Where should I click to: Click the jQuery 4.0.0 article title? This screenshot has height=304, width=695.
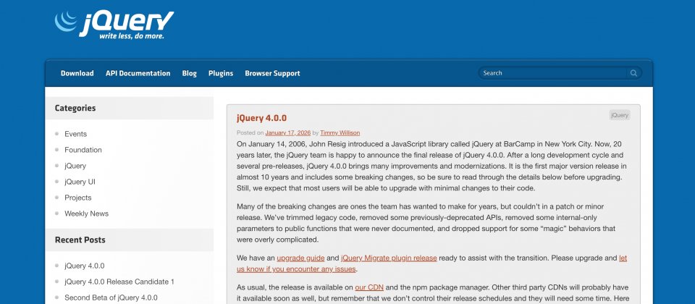click(x=261, y=118)
